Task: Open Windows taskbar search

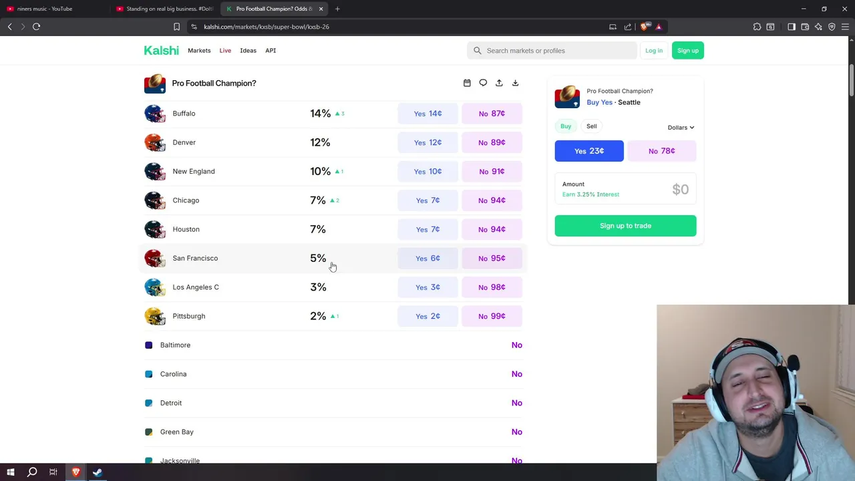Action: click(x=32, y=472)
